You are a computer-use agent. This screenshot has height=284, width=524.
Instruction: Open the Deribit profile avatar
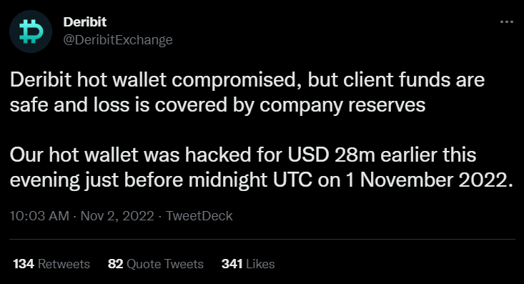tap(31, 31)
